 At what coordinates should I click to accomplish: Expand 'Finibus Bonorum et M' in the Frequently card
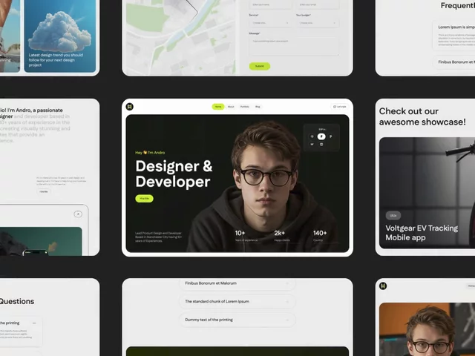point(454,62)
